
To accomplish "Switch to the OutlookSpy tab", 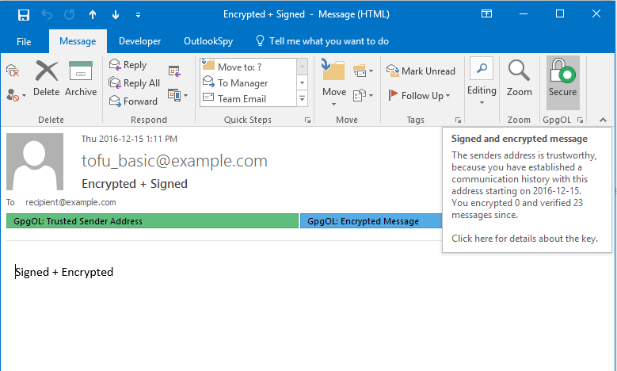I will click(208, 41).
